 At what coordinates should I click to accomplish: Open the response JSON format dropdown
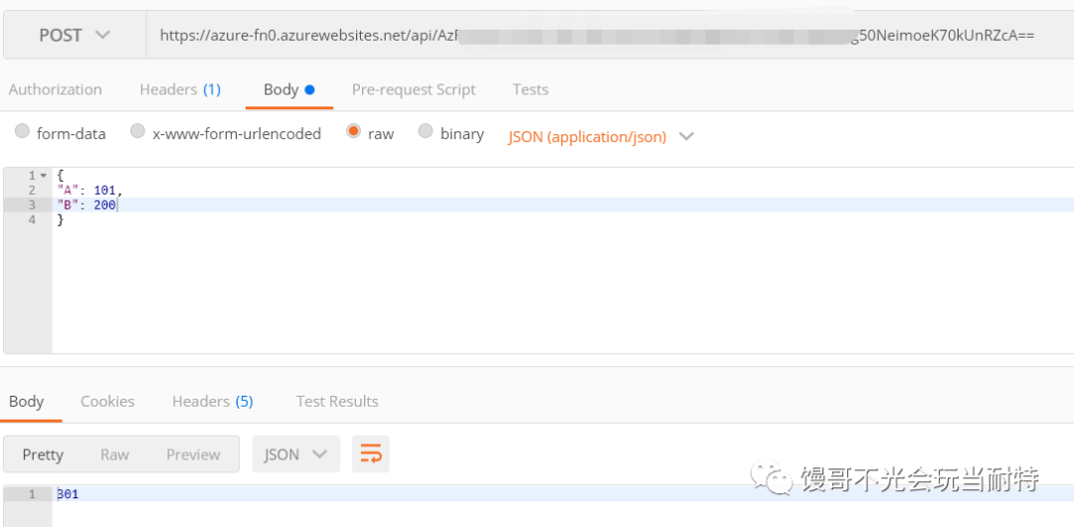[x=296, y=454]
